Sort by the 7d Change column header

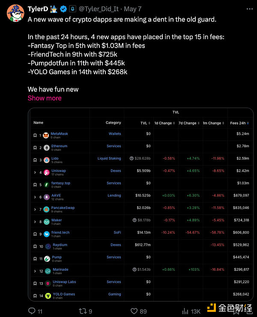[189, 123]
